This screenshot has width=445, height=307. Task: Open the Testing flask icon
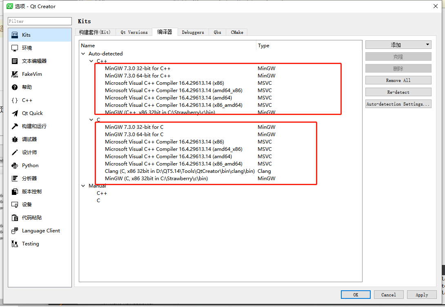click(x=15, y=243)
